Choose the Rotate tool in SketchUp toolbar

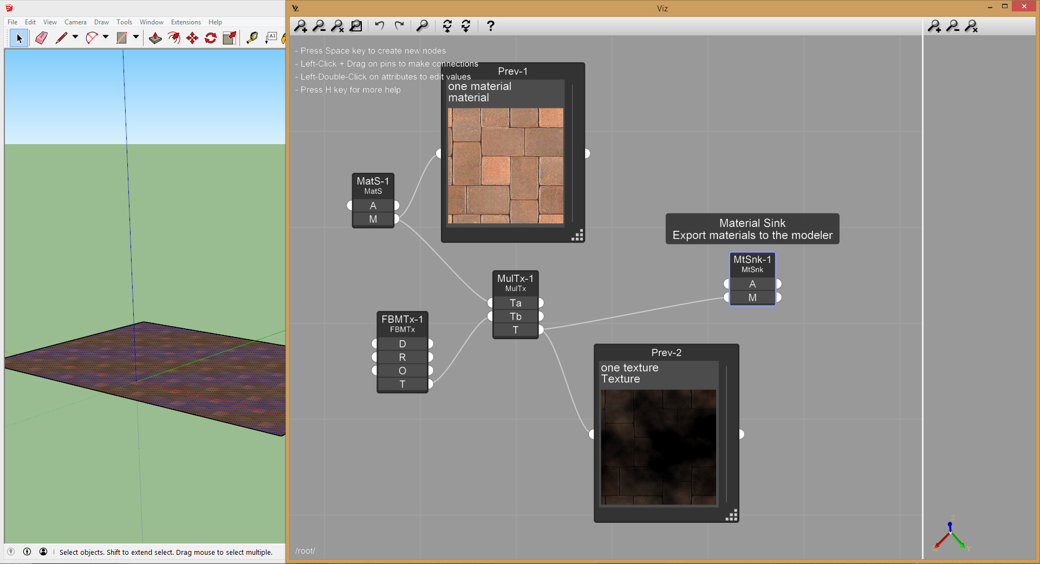(x=211, y=38)
